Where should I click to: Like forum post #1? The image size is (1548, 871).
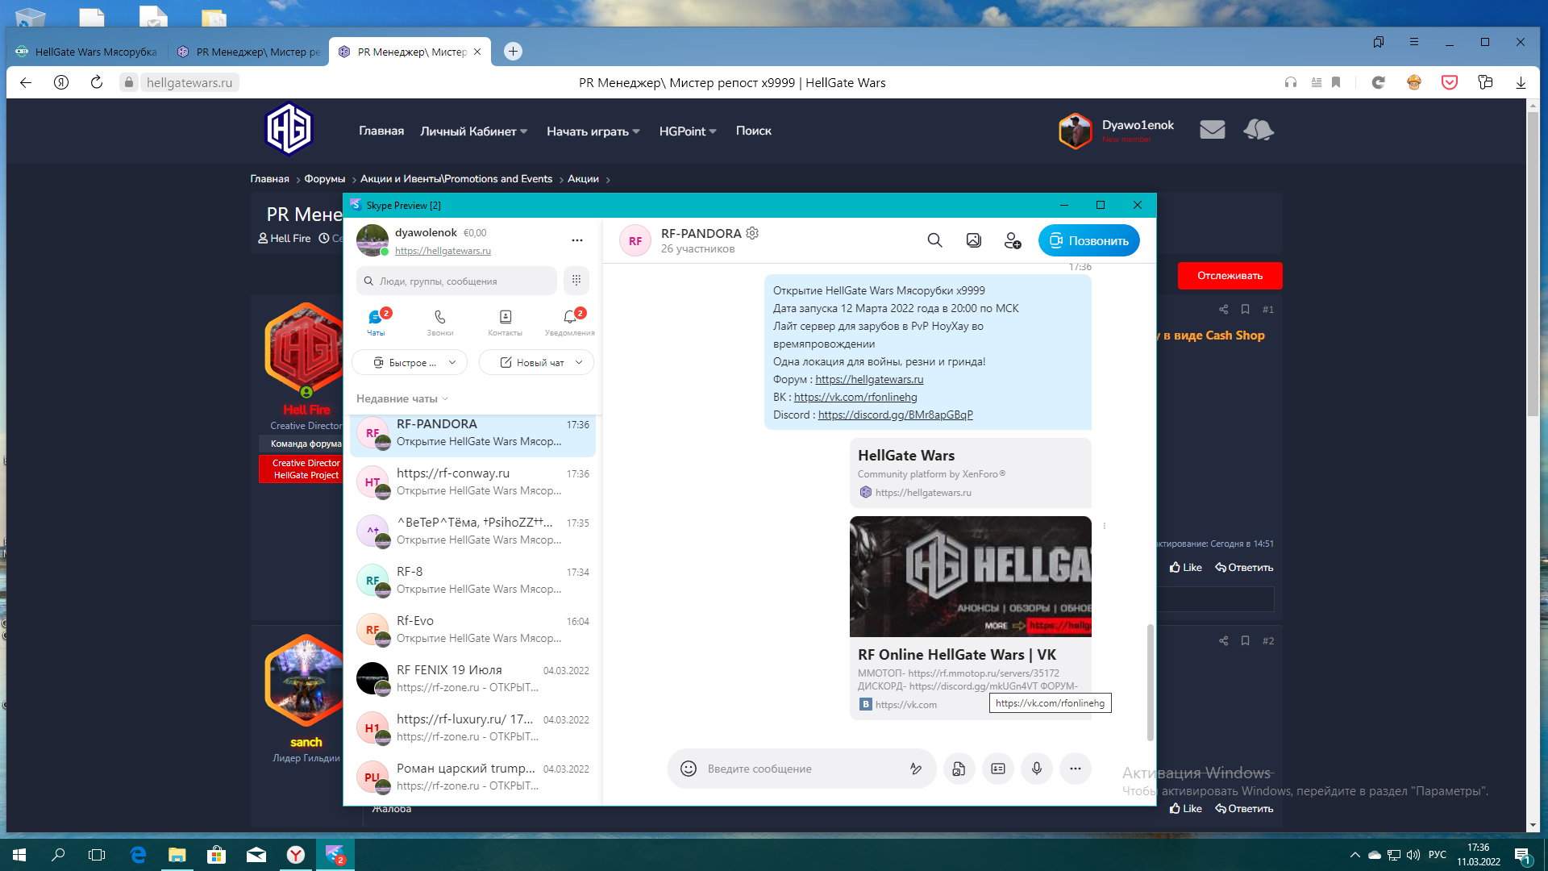[1185, 567]
